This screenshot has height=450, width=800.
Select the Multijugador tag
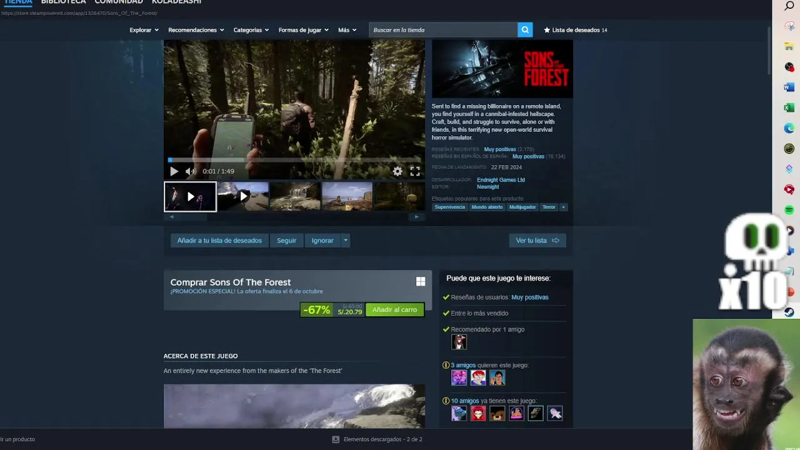pyautogui.click(x=522, y=207)
